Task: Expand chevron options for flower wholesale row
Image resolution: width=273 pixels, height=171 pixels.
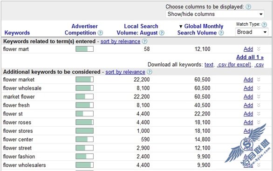Action: point(259,88)
